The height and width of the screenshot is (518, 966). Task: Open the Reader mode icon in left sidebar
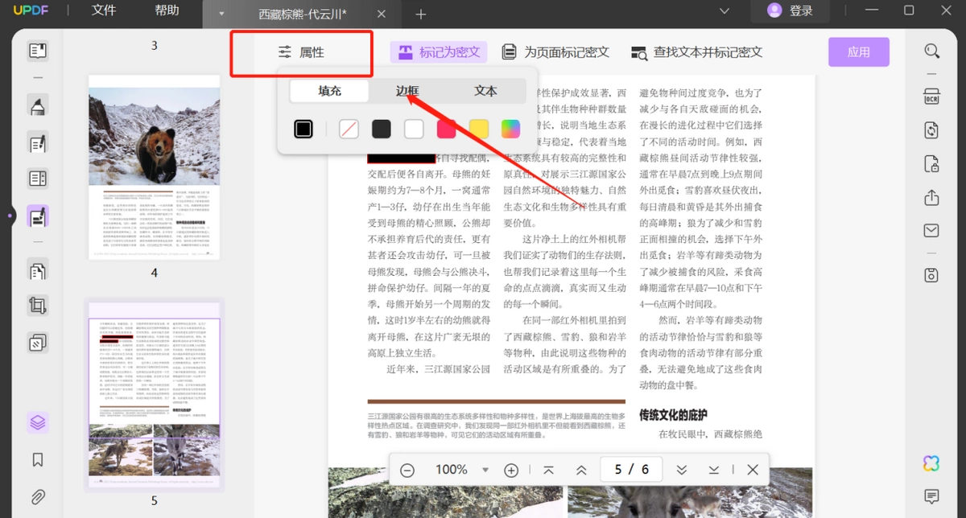pyautogui.click(x=38, y=51)
